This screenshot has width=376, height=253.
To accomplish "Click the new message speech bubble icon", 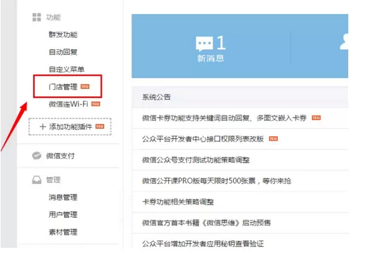I will 204,44.
